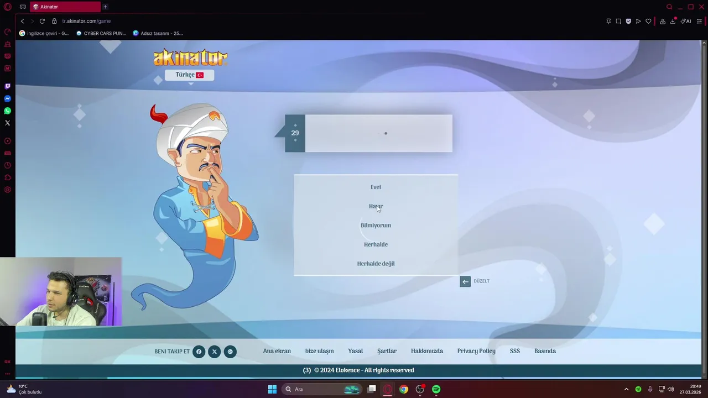Open OBS Studio from the taskbar
Screen dimensions: 708x398
pos(420,389)
